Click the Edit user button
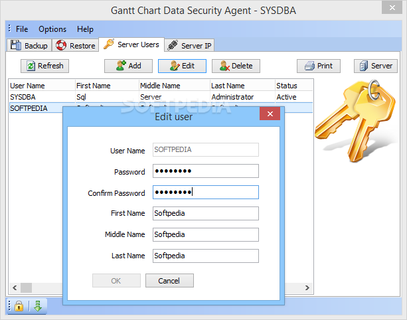The image size is (407, 320). click(182, 66)
